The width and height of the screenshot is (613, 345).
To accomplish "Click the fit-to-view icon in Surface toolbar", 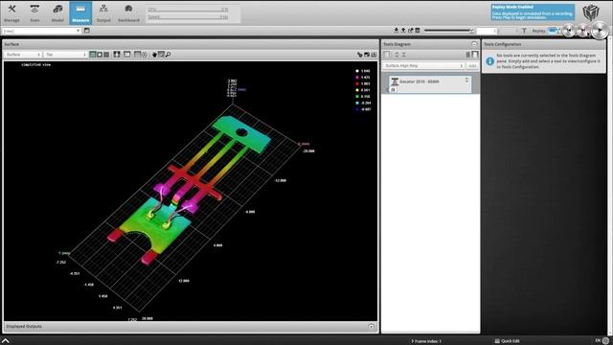I will [117, 55].
